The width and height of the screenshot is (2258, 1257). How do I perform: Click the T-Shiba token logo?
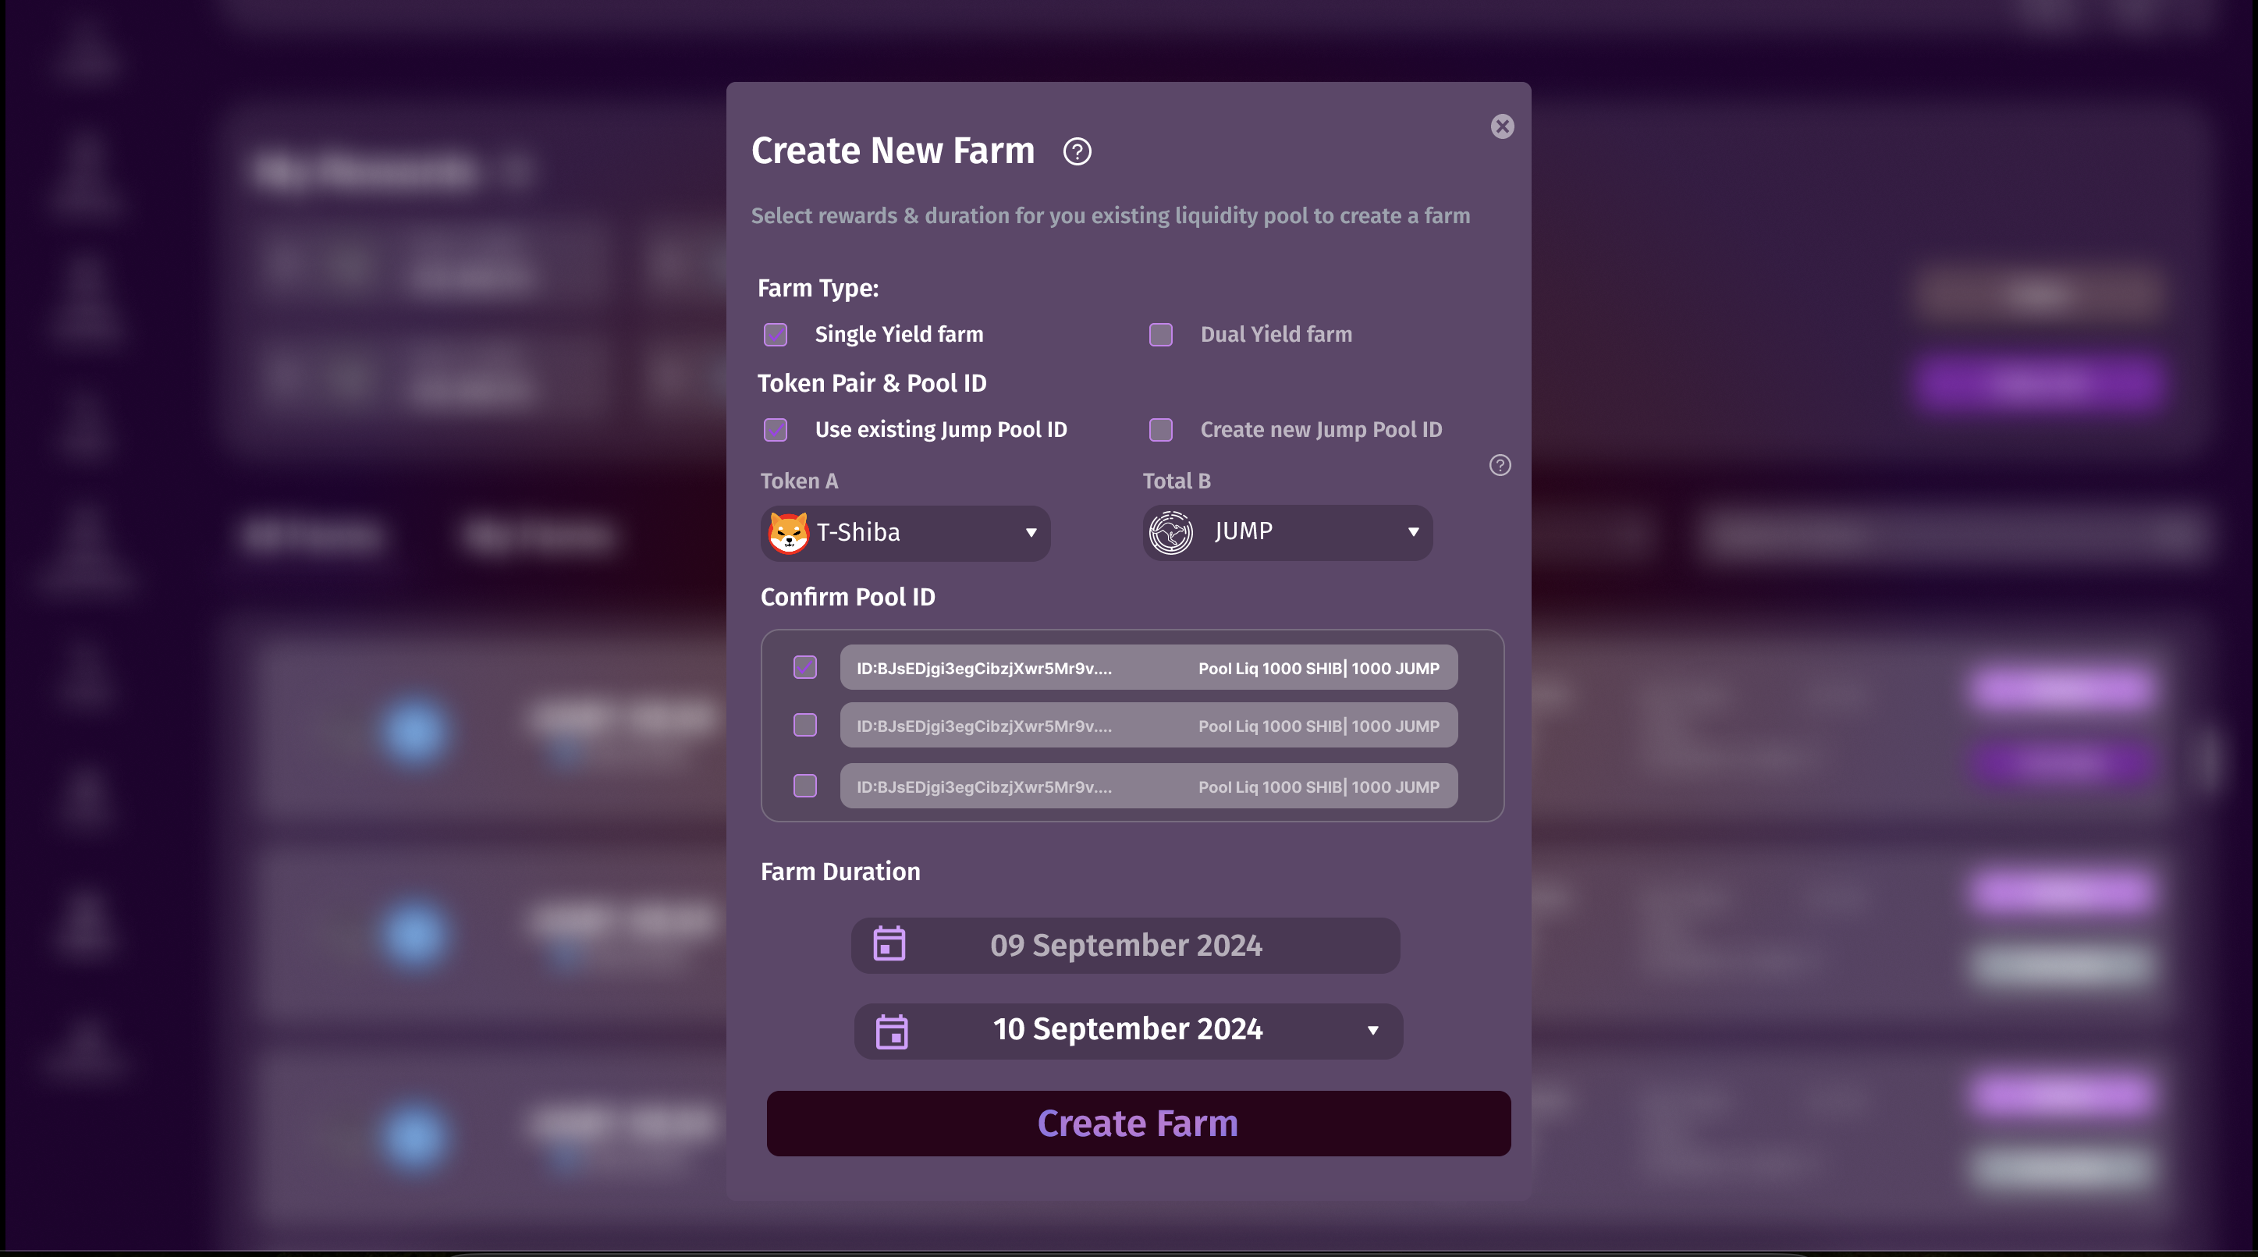pos(788,533)
